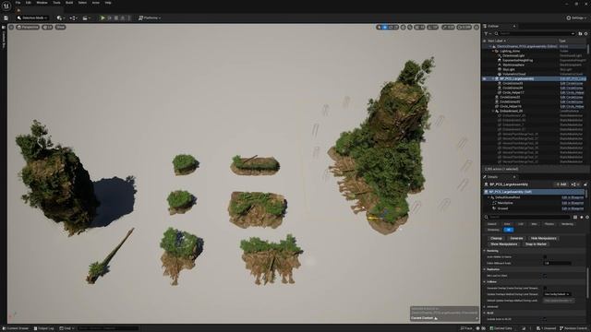Click the Hide Manipulators button
The image size is (591, 332).
coord(544,238)
